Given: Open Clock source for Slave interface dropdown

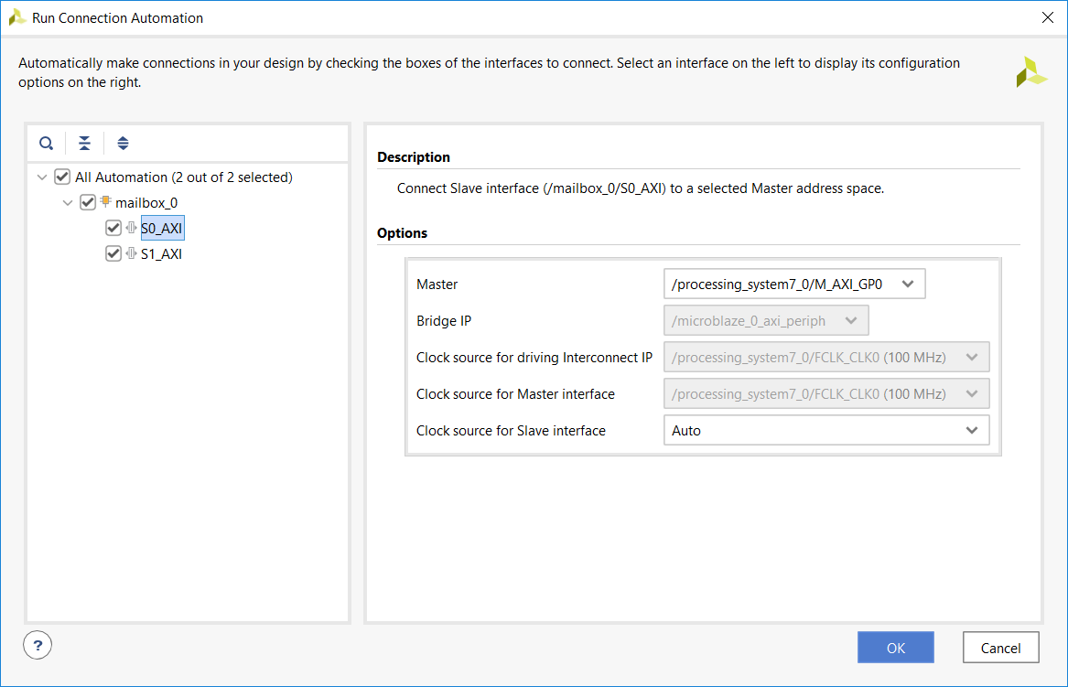Looking at the screenshot, I should 825,430.
